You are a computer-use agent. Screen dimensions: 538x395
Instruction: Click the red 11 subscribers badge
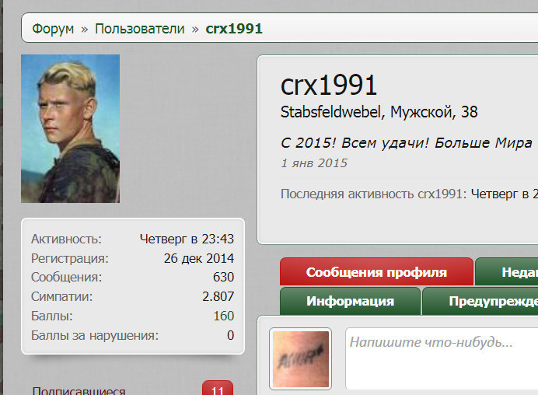(x=218, y=388)
